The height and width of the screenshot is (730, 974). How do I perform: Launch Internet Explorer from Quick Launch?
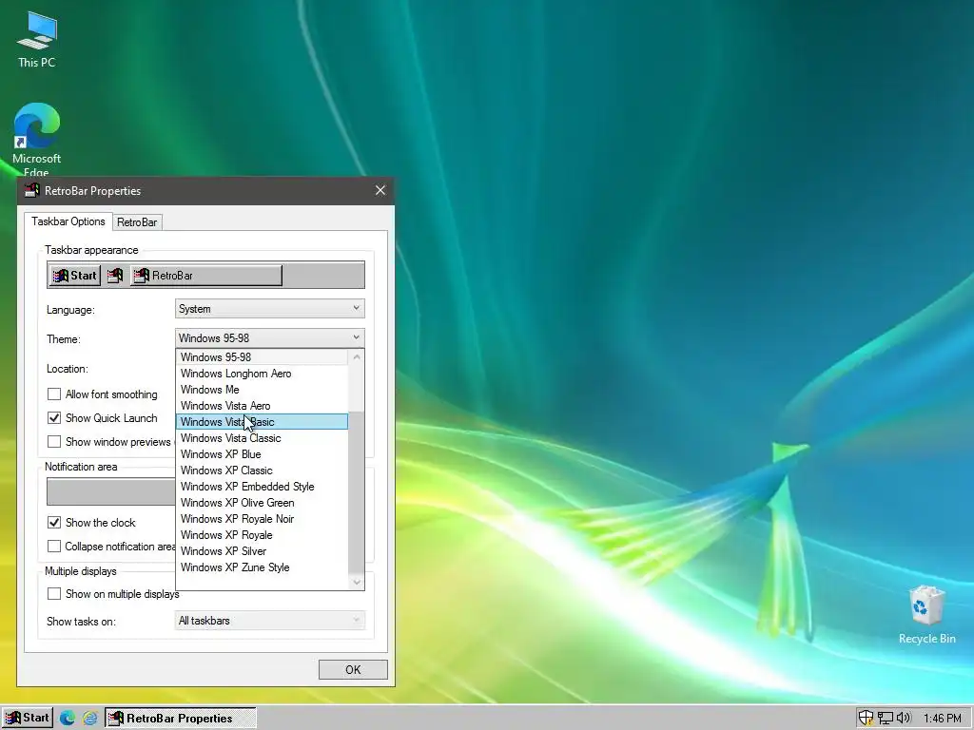tap(90, 719)
